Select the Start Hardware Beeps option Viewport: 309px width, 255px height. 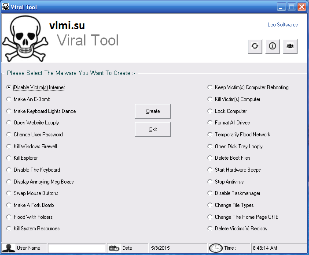click(210, 170)
